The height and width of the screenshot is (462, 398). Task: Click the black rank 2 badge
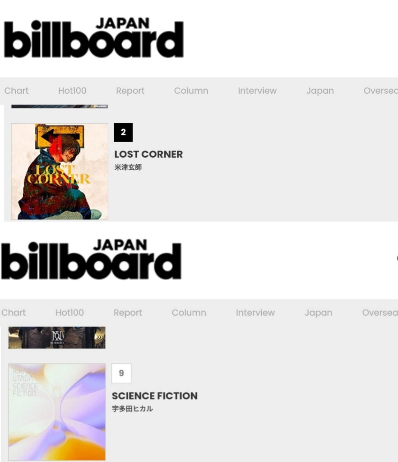pyautogui.click(x=123, y=133)
